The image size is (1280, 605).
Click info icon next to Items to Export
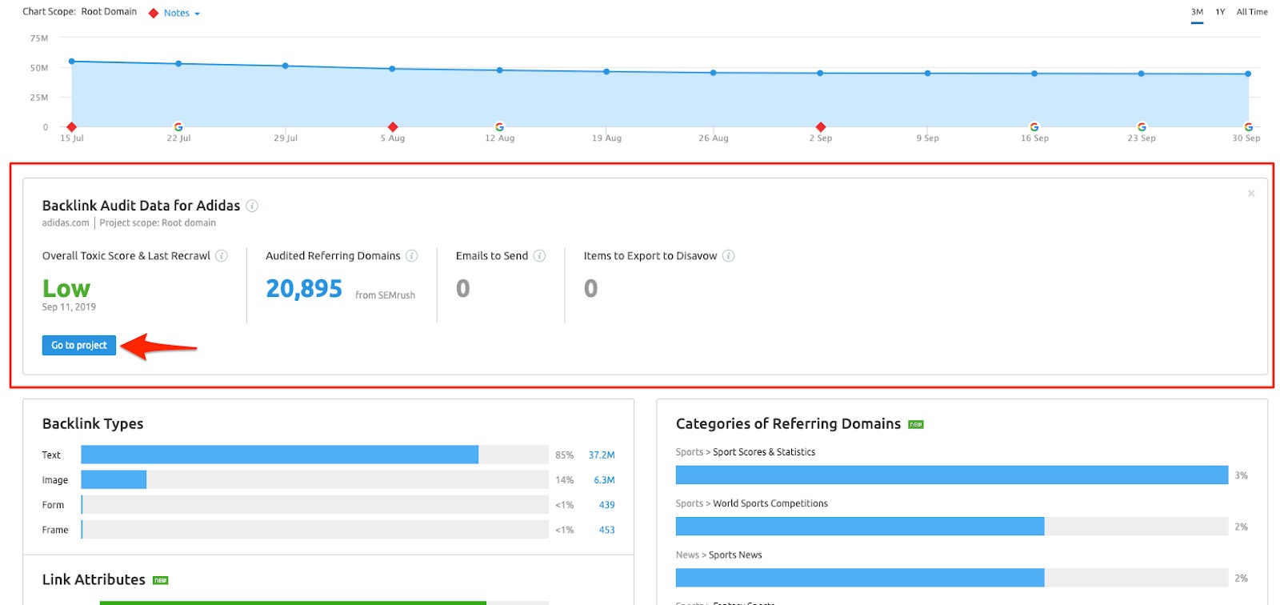pos(728,256)
